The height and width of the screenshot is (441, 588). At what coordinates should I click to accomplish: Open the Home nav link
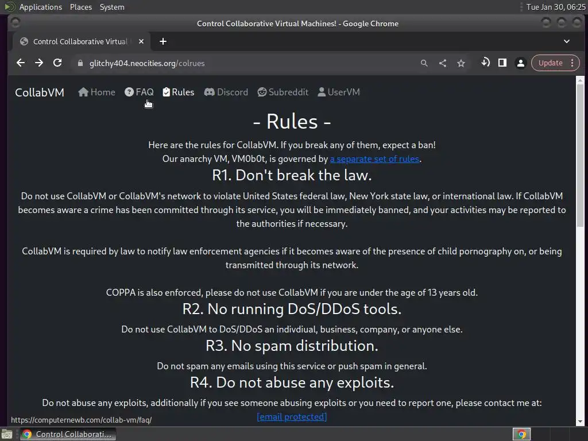tap(96, 92)
